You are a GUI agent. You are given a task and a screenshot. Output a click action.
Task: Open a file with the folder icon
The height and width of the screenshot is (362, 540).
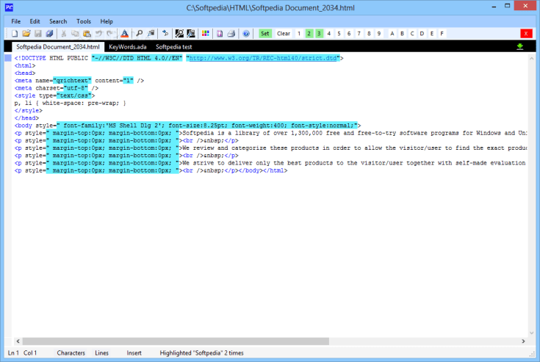pos(26,33)
